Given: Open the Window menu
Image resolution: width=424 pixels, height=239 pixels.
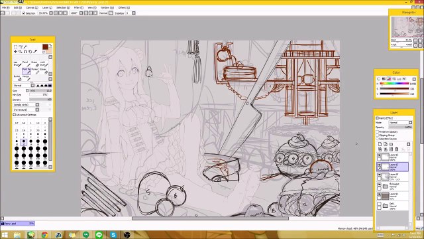Looking at the screenshot, I should (x=107, y=7).
